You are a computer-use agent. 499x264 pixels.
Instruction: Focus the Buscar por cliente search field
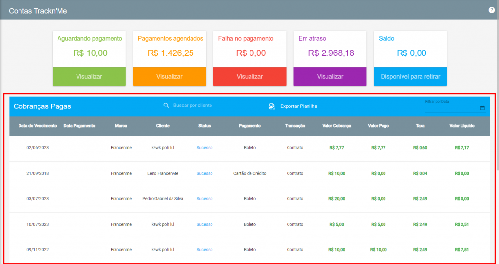pos(200,106)
